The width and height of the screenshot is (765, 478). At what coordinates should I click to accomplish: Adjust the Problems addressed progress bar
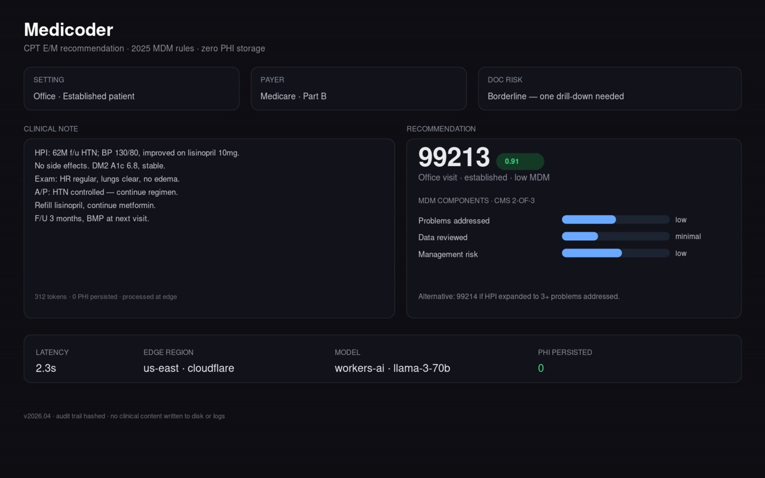pyautogui.click(x=616, y=219)
